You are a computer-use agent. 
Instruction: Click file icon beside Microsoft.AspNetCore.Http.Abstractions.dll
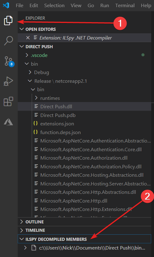36,192
